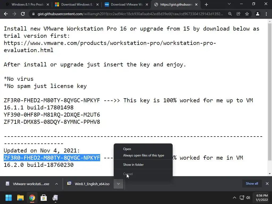Click the Chrome taskbar icon

32,198
